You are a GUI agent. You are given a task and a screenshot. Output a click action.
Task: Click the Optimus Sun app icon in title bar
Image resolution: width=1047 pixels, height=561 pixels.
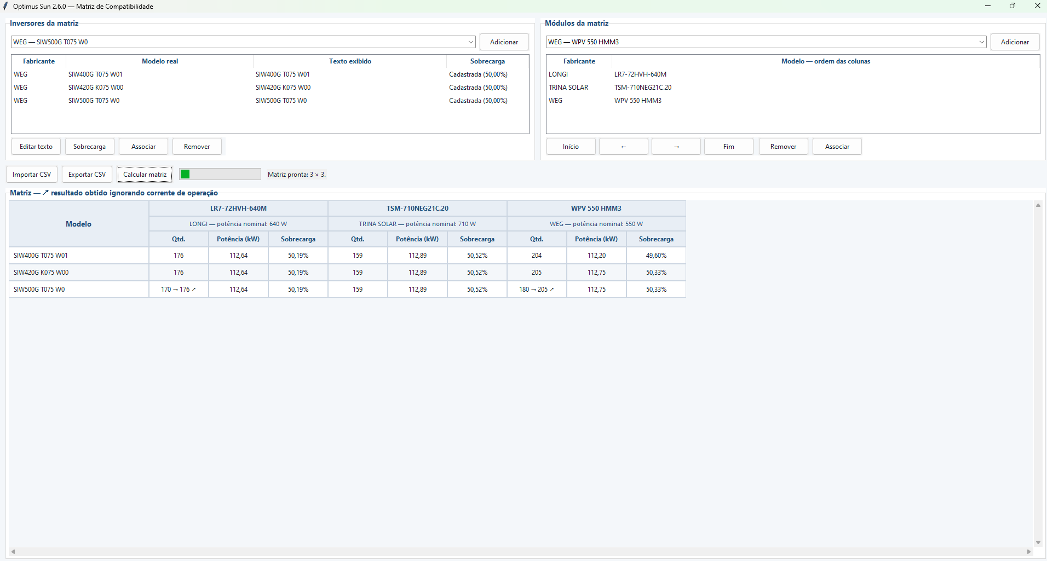(x=5, y=7)
